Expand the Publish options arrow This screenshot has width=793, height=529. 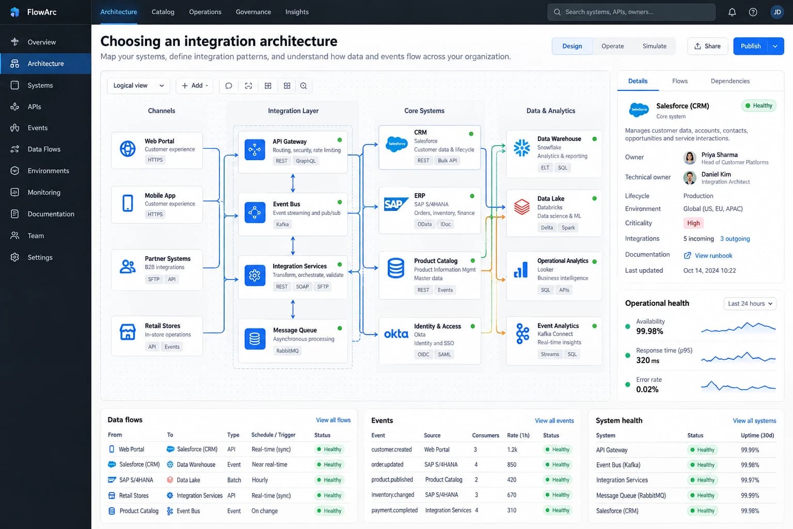(x=775, y=46)
